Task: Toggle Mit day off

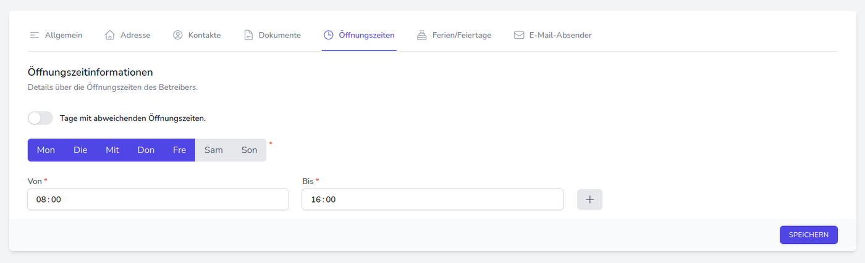Action: pyautogui.click(x=112, y=150)
